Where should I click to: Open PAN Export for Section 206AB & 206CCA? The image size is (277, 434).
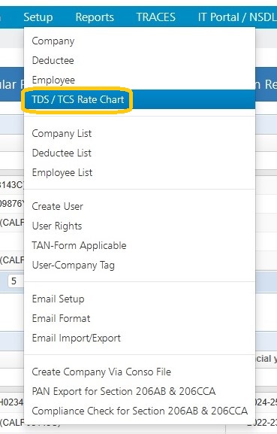[140, 391]
